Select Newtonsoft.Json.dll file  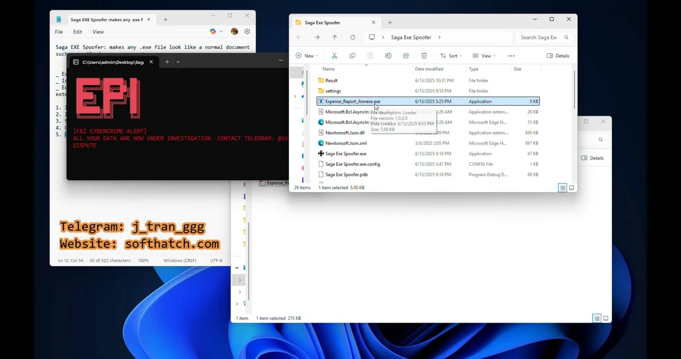click(428, 132)
